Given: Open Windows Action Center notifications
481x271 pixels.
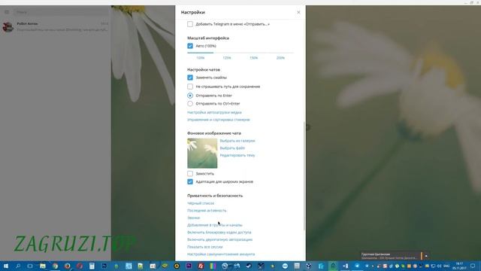Looking at the screenshot, I should 473,266.
